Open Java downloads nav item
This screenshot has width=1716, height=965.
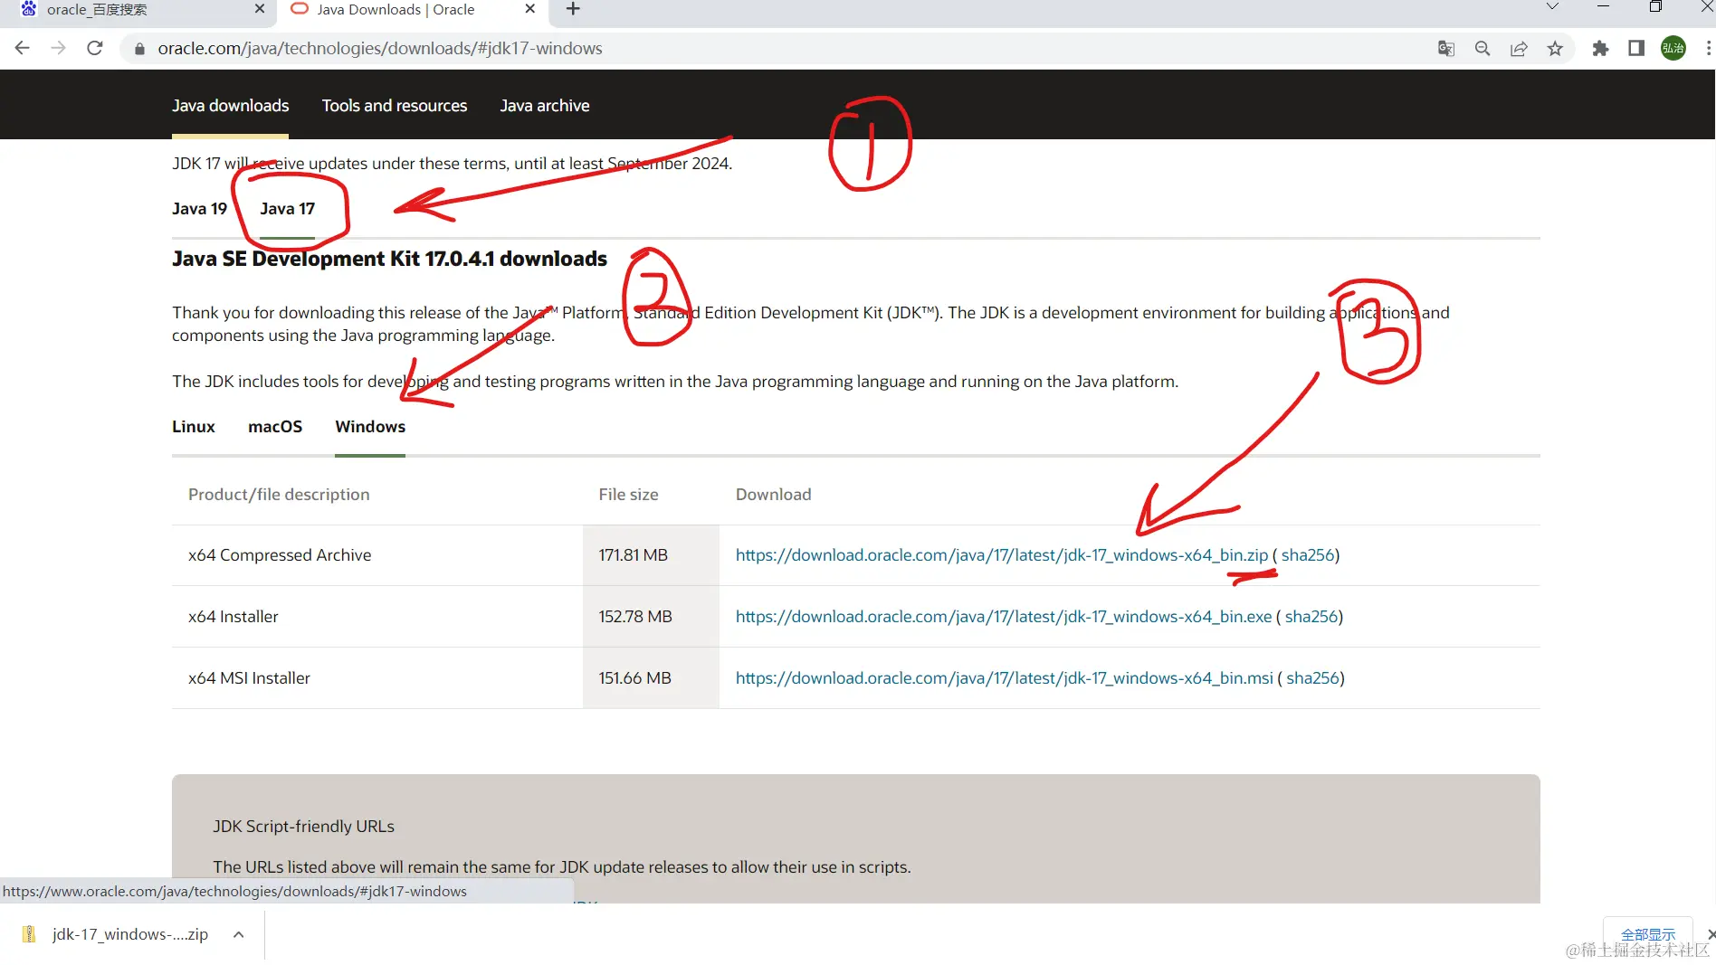231,106
